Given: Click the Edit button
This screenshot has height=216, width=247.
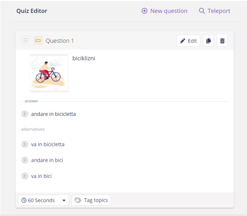Looking at the screenshot, I should (x=189, y=41).
